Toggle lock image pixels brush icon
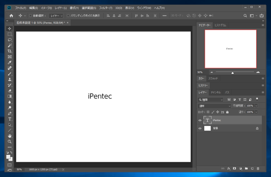The image size is (271, 177). click(213, 112)
